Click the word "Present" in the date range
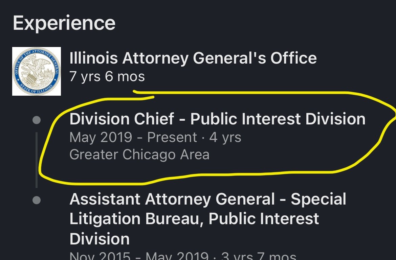The image size is (396, 260). (x=172, y=138)
